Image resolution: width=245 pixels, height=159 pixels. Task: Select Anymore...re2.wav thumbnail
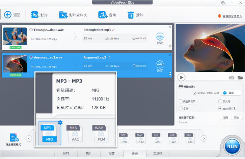pyautogui.click(x=15, y=64)
